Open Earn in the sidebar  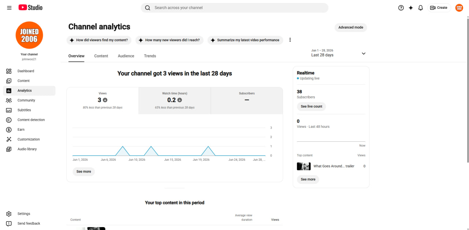(29, 130)
